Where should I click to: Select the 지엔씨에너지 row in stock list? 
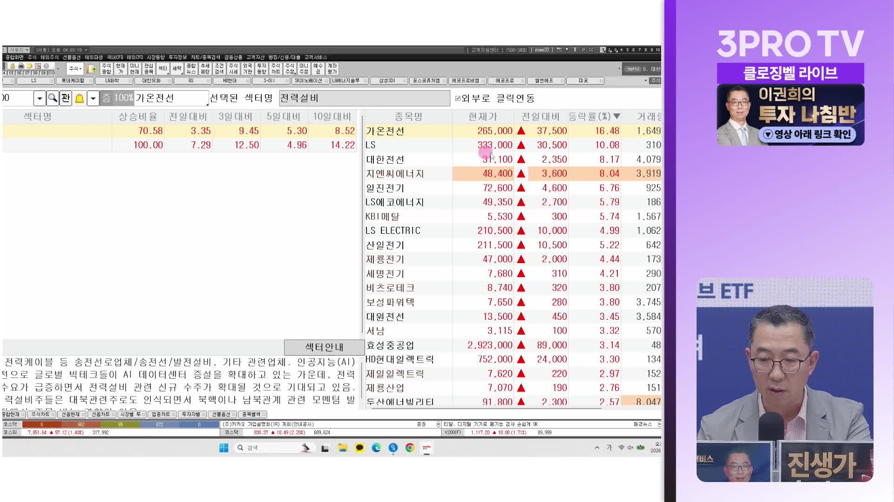coord(512,173)
